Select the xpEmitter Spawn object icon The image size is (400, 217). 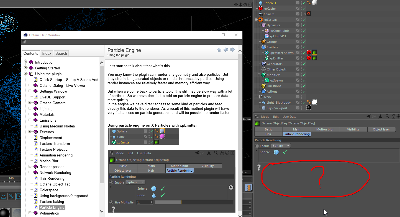pyautogui.click(x=266, y=53)
